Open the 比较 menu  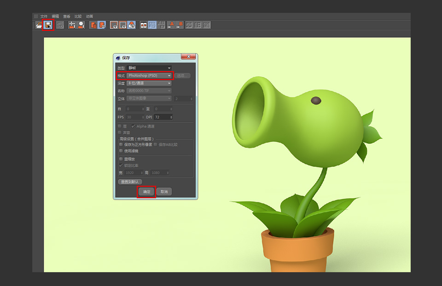(78, 17)
